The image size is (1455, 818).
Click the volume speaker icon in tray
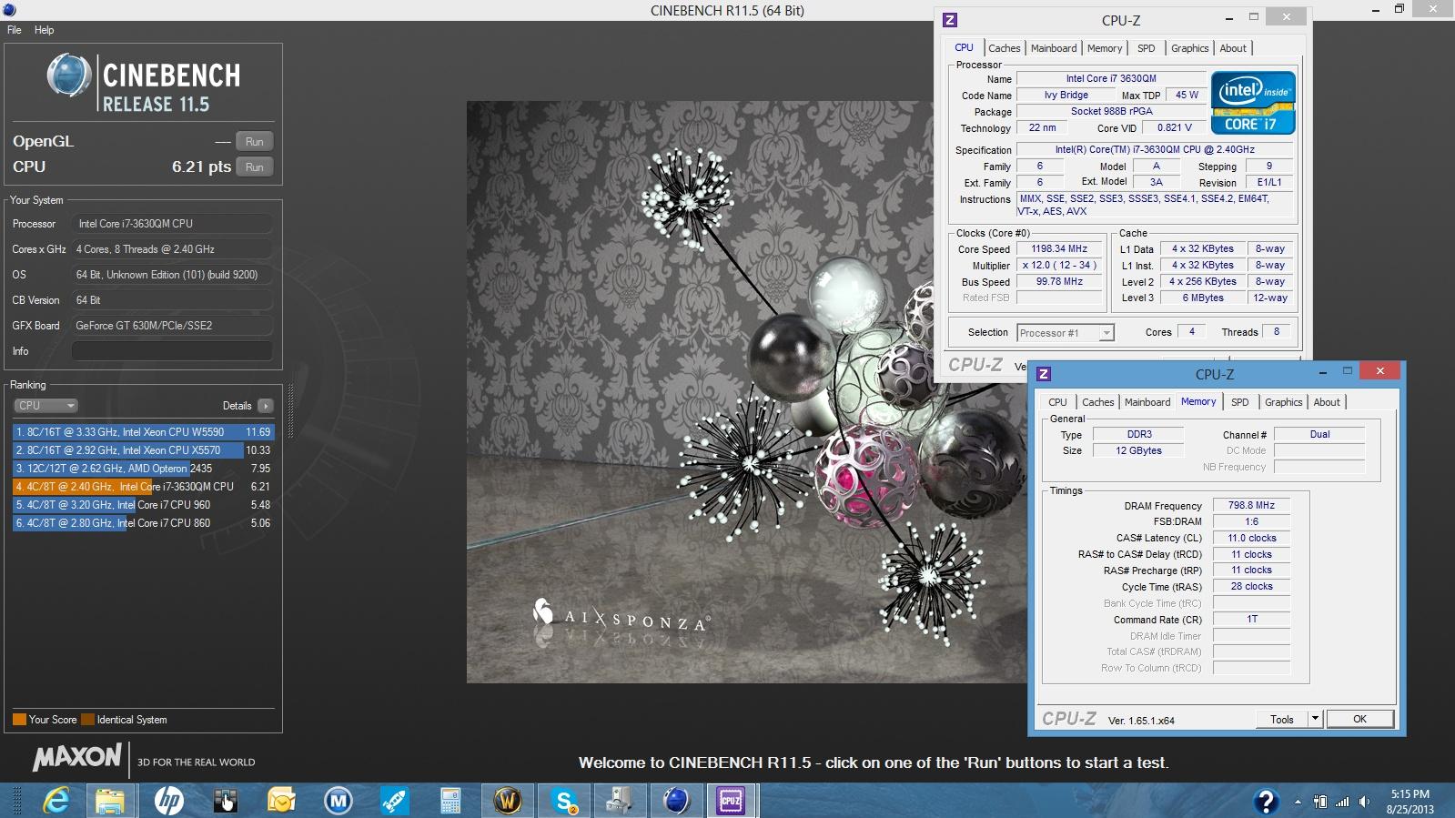click(x=1364, y=802)
